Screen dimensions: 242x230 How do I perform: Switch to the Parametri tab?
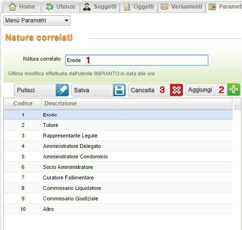224,7
